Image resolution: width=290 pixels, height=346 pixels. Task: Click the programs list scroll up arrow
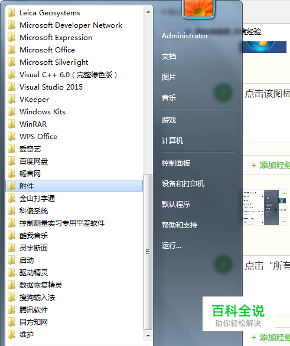[148, 12]
